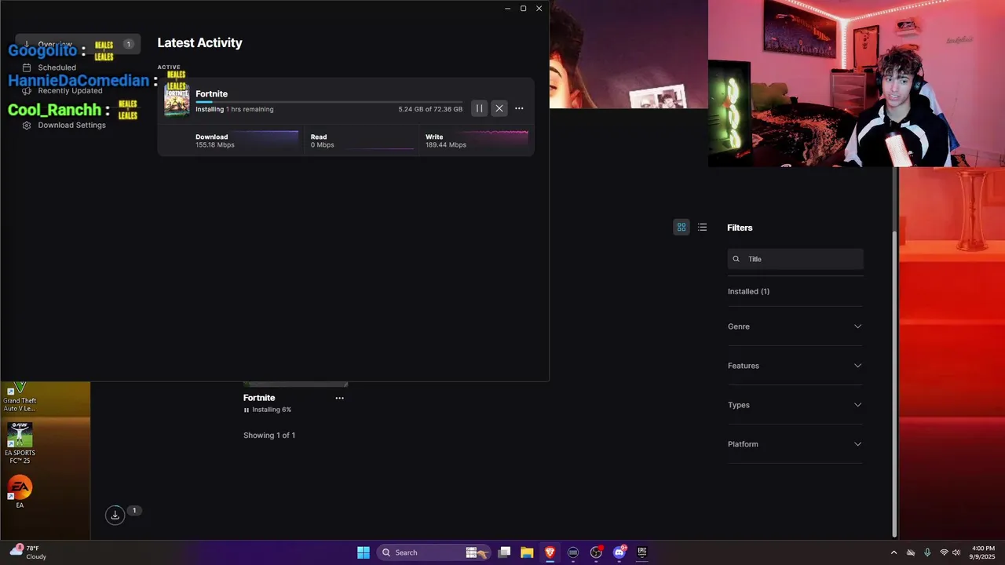
Task: Expand the Platform filter
Action: pyautogui.click(x=795, y=444)
